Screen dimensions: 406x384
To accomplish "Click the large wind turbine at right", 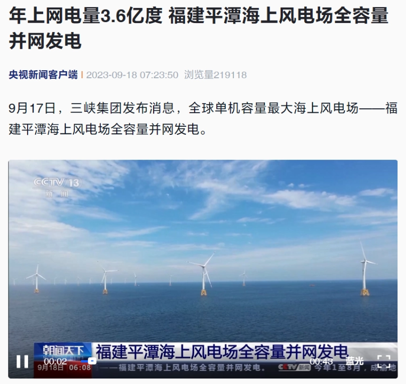I will (x=365, y=269).
